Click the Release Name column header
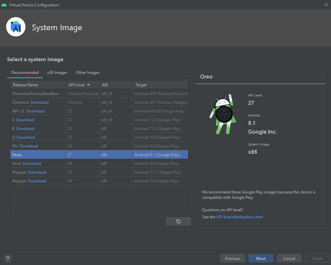Viewport: 331px width, 265px height. click(38, 85)
